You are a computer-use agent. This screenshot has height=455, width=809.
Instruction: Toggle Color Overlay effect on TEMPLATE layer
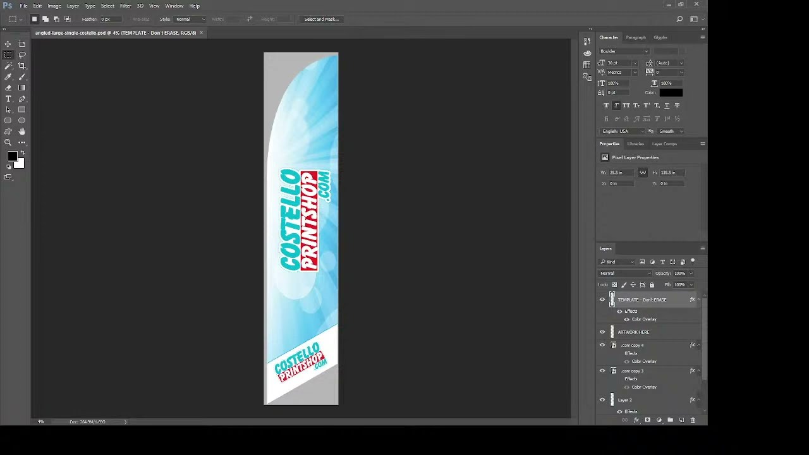pyautogui.click(x=626, y=319)
